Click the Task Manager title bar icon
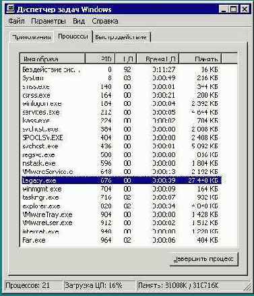 coord(11,9)
